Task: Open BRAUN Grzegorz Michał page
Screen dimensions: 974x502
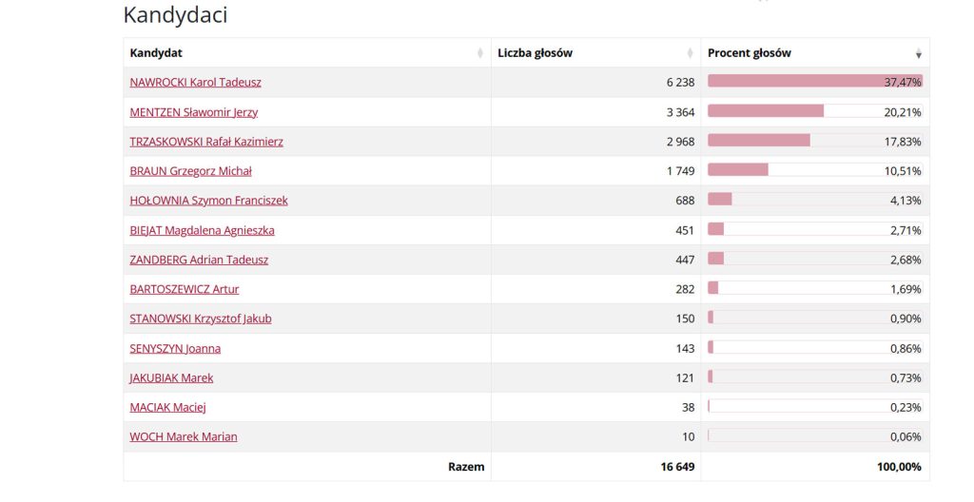Action: point(190,171)
